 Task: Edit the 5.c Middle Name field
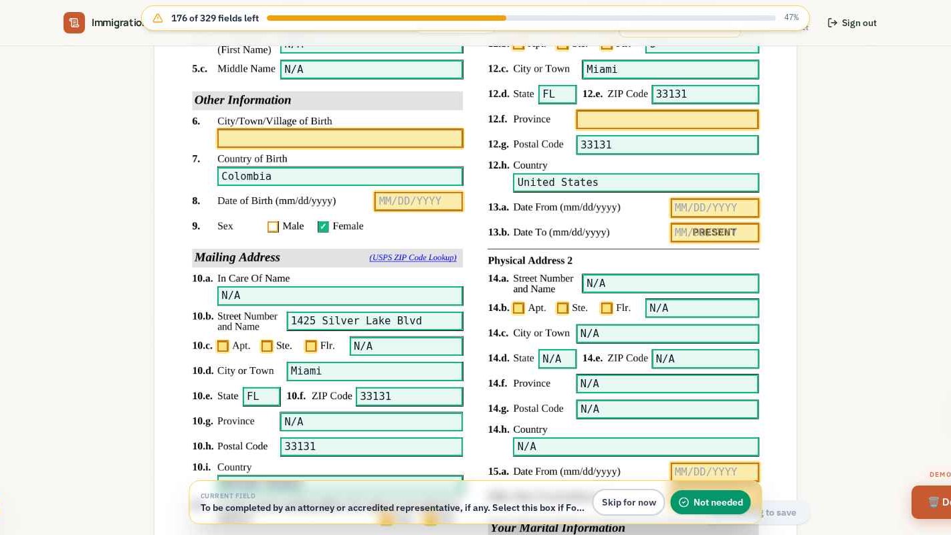coord(371,70)
